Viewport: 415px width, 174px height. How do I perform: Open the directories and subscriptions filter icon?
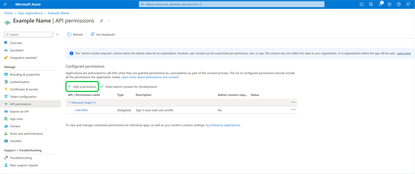(x=371, y=4)
